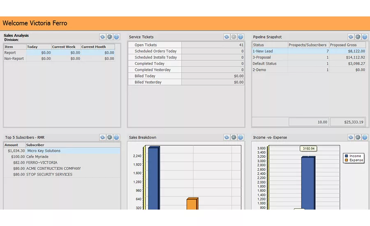The width and height of the screenshot is (370, 226).
Task: Sort Sales Analysis by Item column header
Action: tap(15, 47)
